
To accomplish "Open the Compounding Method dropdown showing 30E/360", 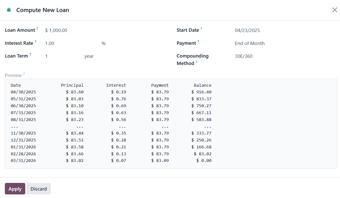I will click(x=281, y=56).
